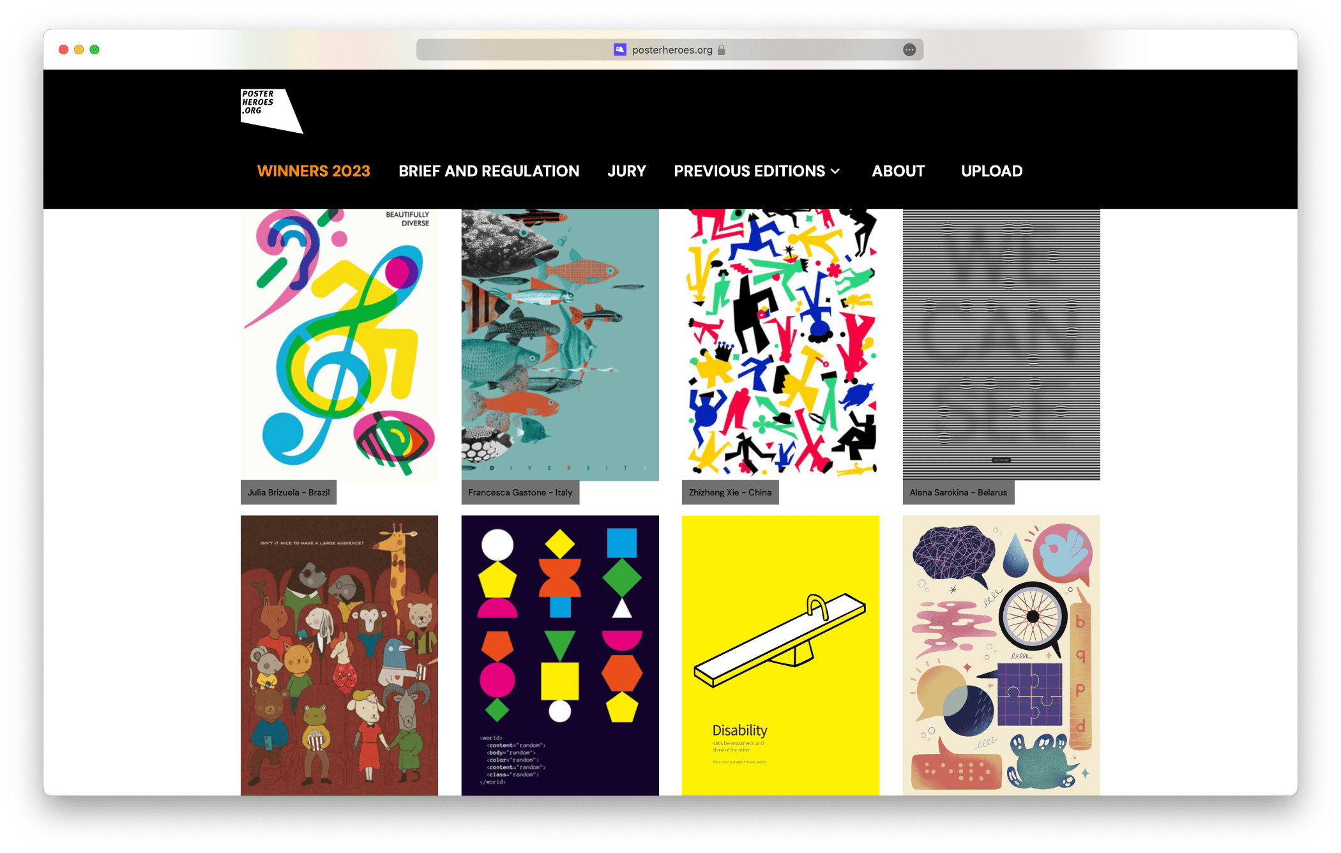The image size is (1341, 853).
Task: Open the Winners 2023 page
Action: (x=314, y=171)
